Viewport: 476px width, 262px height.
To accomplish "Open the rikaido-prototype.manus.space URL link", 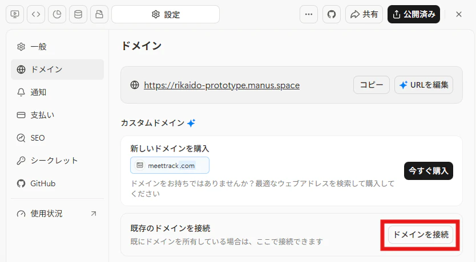I will click(x=221, y=85).
